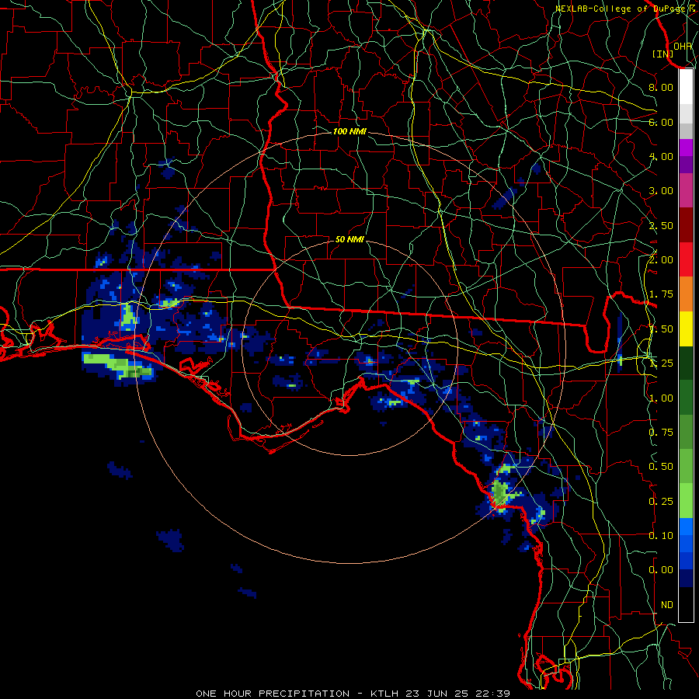Pick the yellow legend swatch near 1.50

(686, 329)
